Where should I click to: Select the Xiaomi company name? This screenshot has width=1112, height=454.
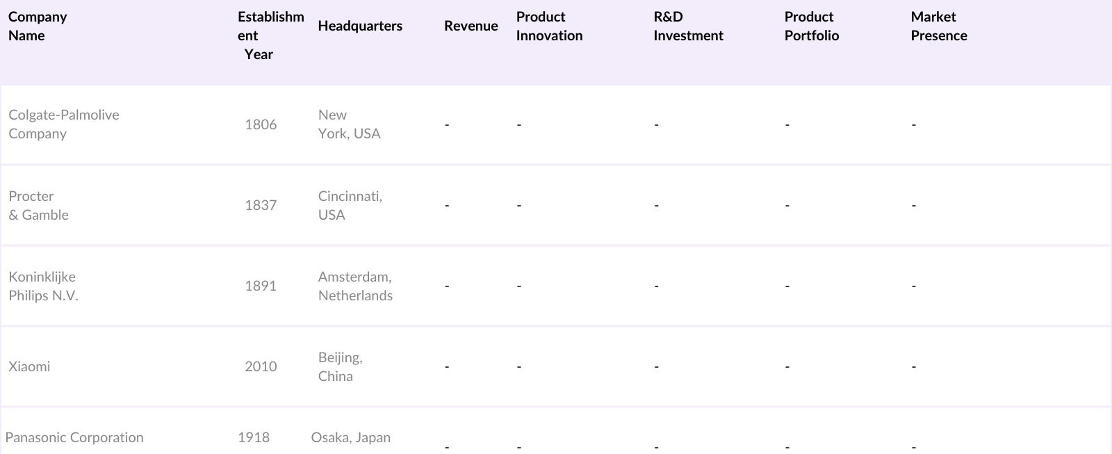click(29, 367)
